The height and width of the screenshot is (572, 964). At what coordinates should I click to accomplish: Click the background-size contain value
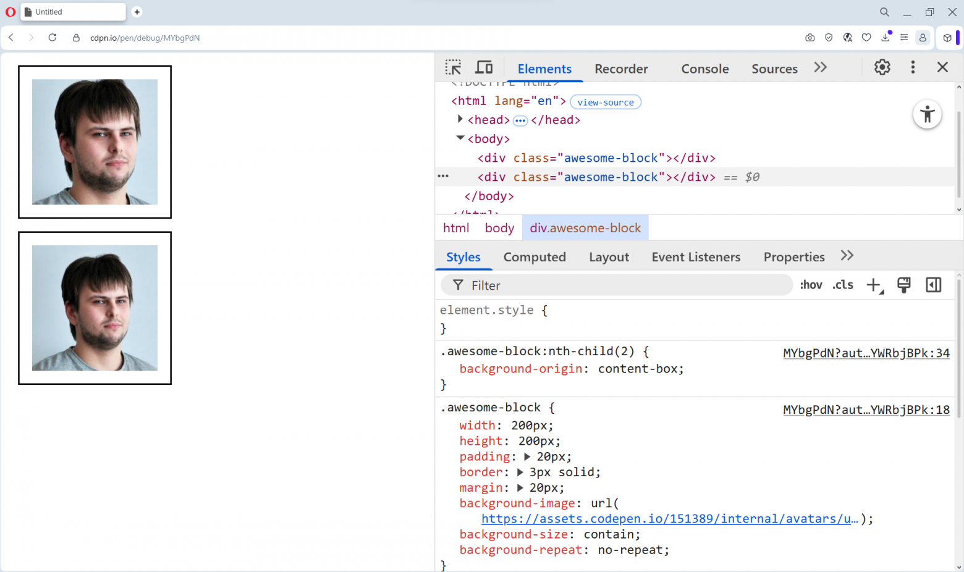click(609, 534)
